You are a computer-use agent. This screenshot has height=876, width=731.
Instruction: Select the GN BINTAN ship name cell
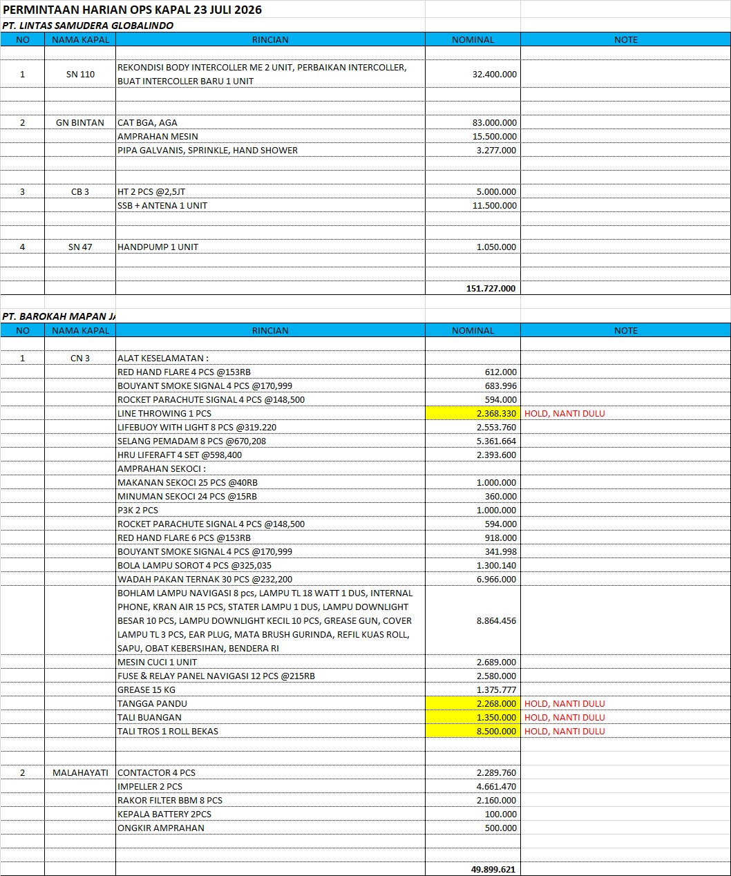pos(80,123)
